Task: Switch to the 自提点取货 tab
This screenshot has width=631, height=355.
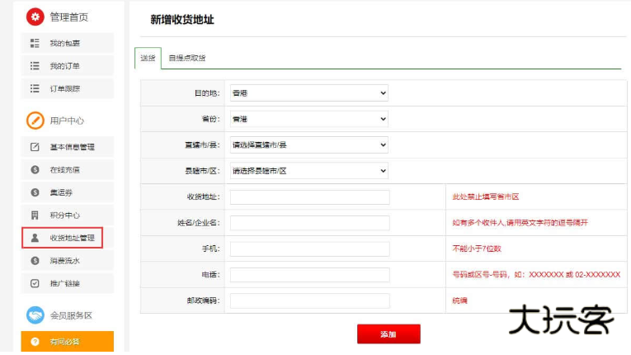Action: [x=186, y=59]
